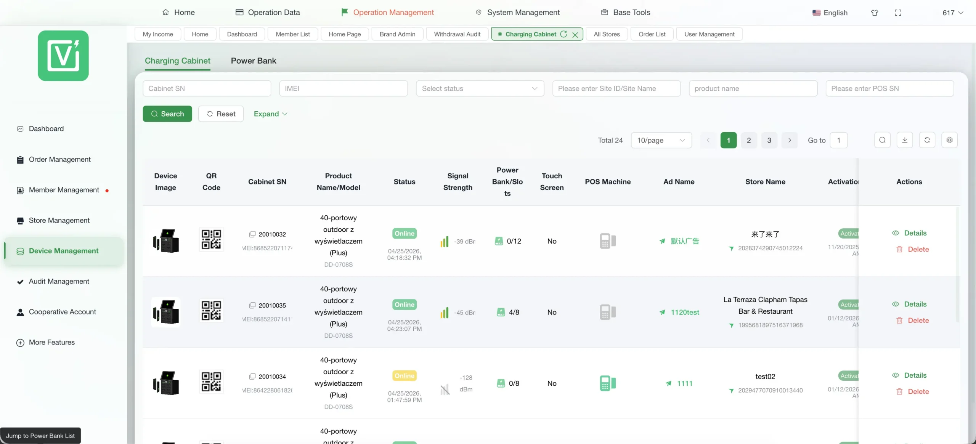Open Base Tools top menu
The height and width of the screenshot is (444, 976).
pos(626,12)
